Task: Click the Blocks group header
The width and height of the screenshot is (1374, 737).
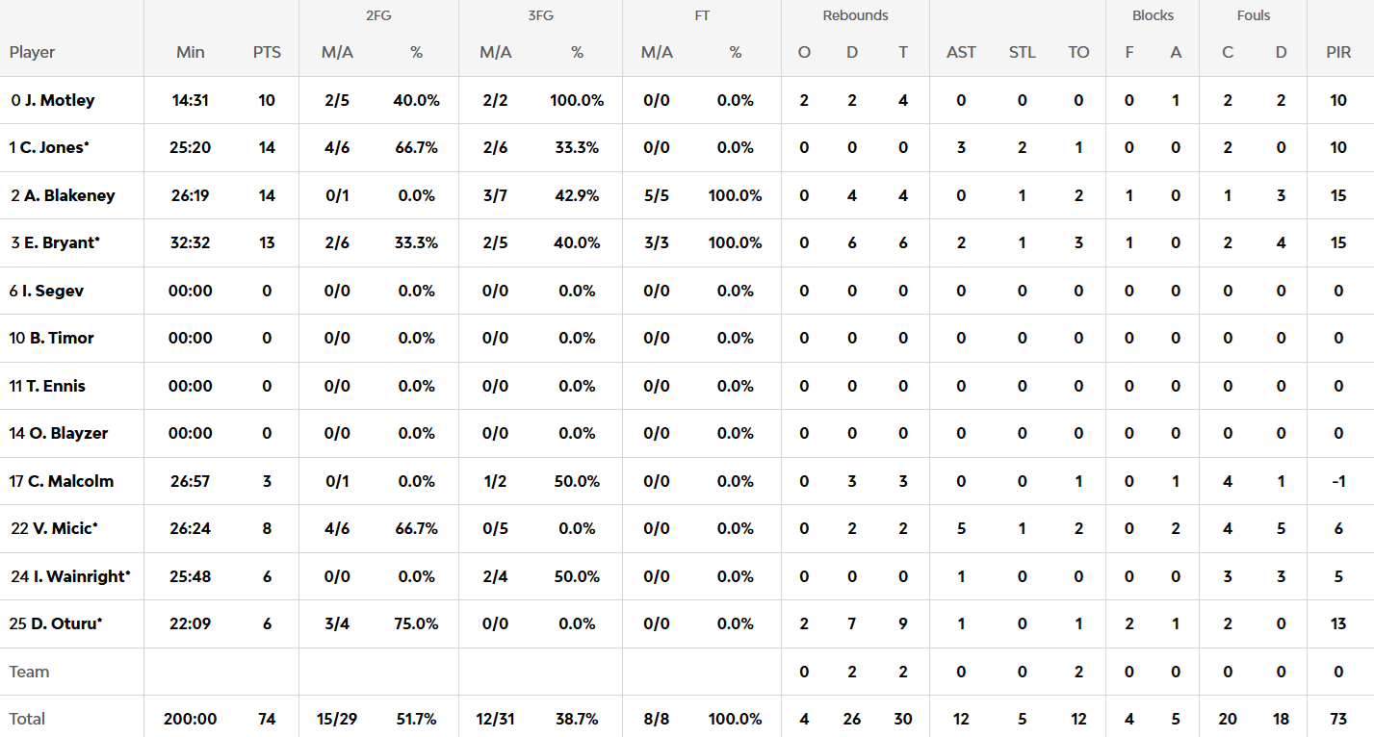Action: point(1153,15)
